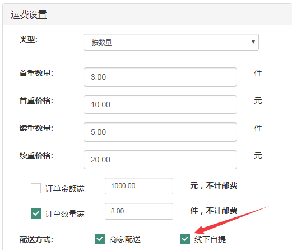Viewport: 292px width, 250px height.
Task: Click the 订单数量满 label text
Action: pos(65,214)
